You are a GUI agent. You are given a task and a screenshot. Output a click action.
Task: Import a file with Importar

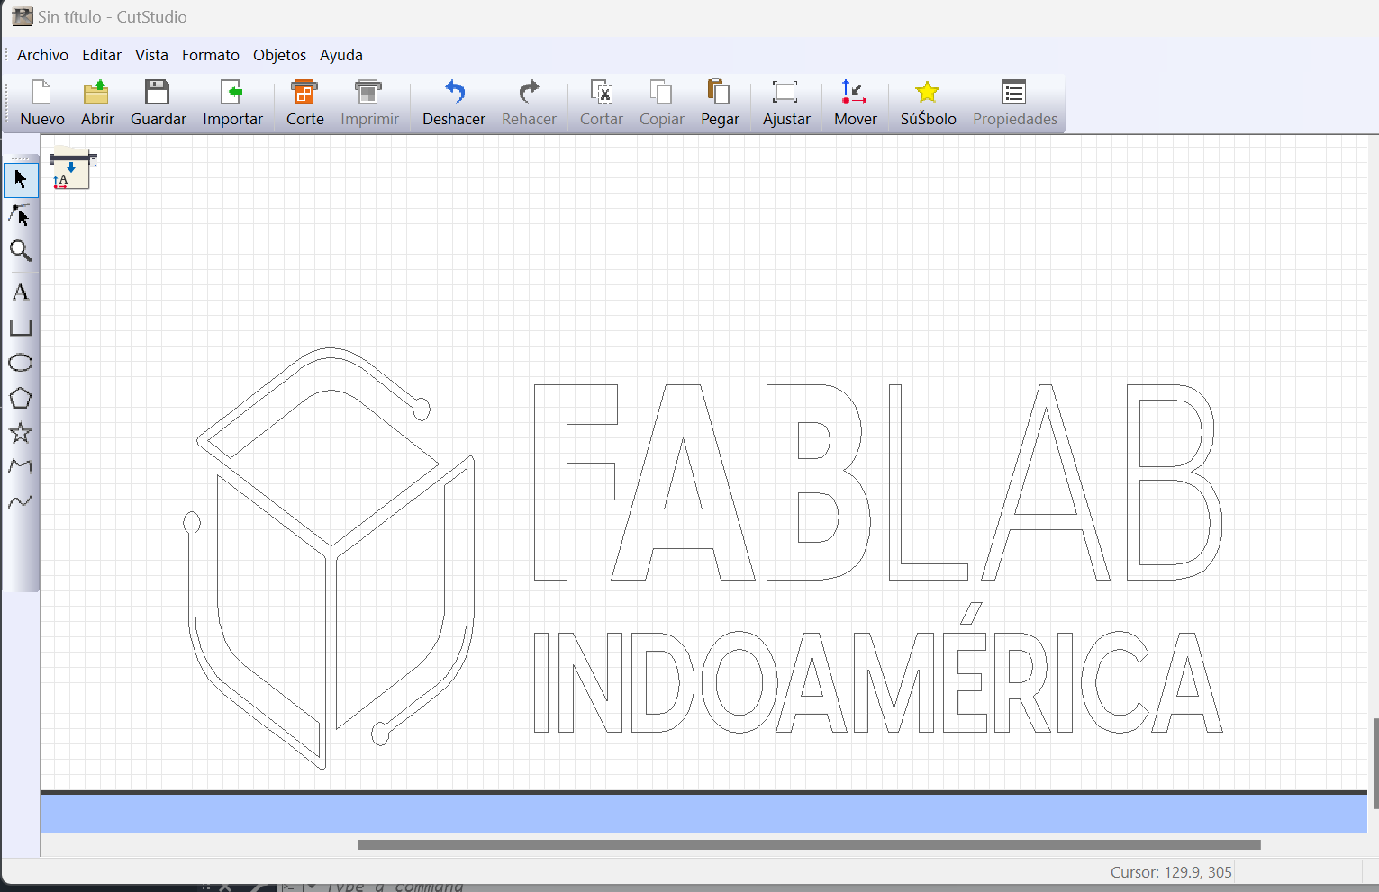click(x=232, y=104)
